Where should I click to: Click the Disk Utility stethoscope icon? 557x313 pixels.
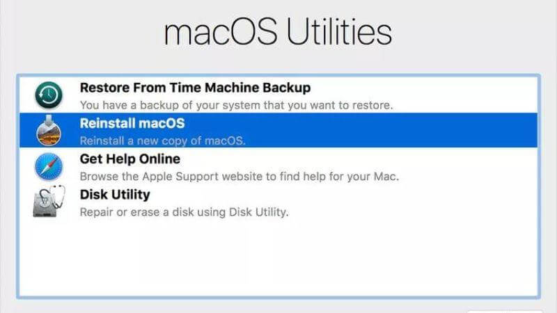[x=49, y=202]
